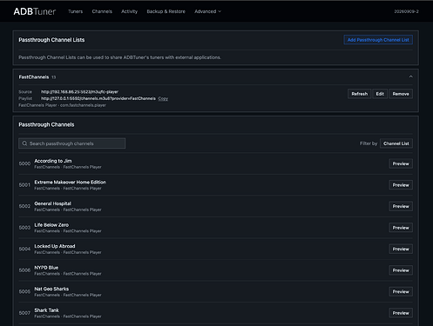Image resolution: width=433 pixels, height=326 pixels.
Task: Refresh the FastChannels list
Action: coord(359,94)
